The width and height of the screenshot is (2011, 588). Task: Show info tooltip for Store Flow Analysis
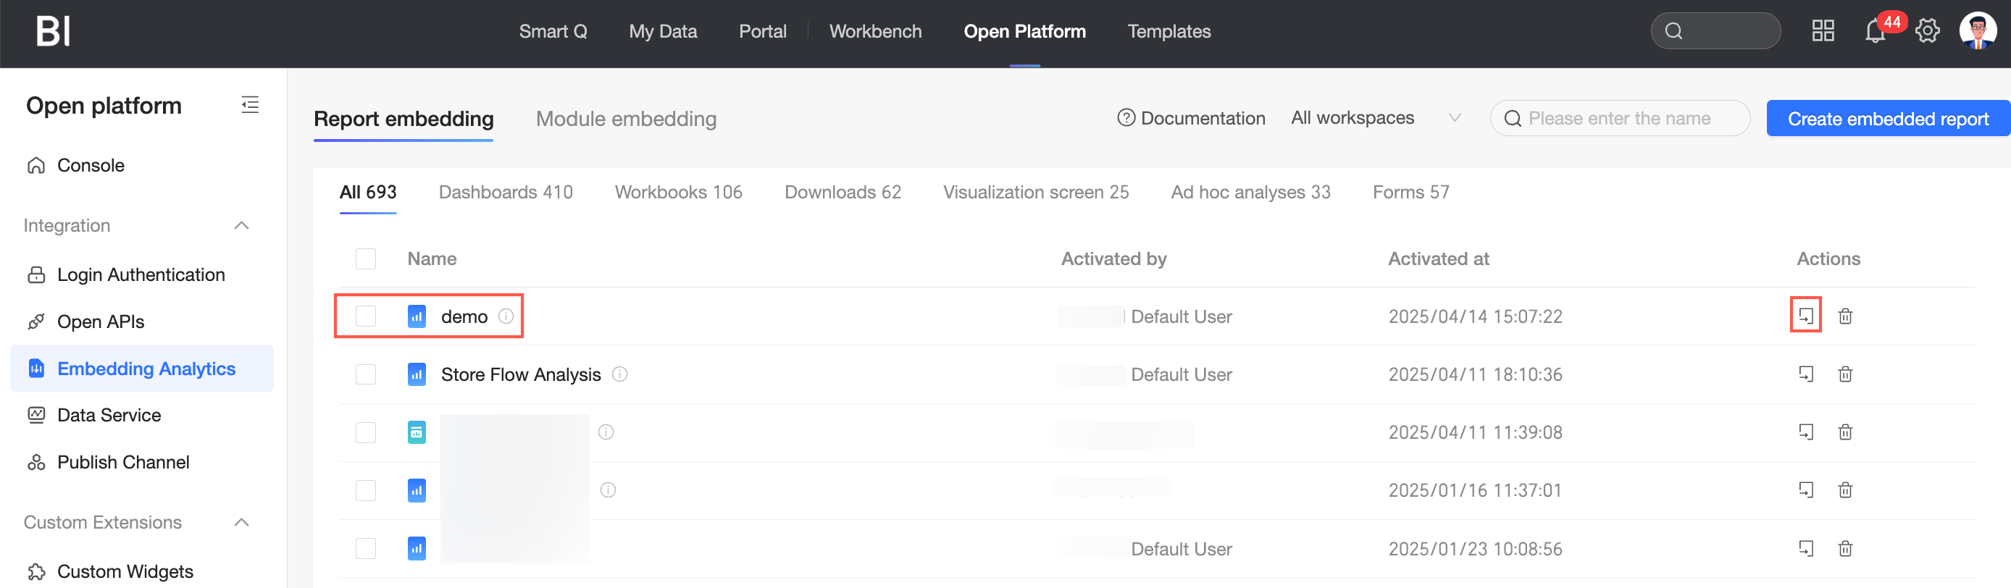(619, 374)
